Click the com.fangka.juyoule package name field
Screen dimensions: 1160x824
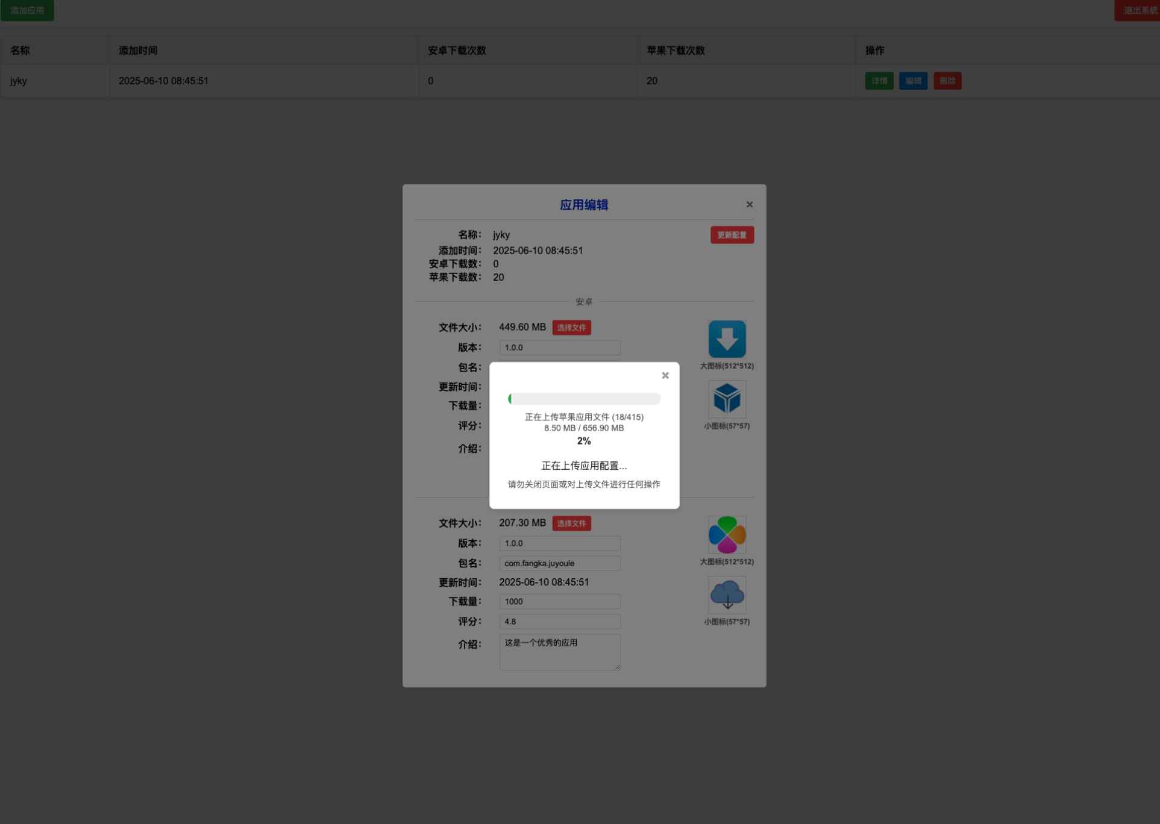pyautogui.click(x=559, y=563)
